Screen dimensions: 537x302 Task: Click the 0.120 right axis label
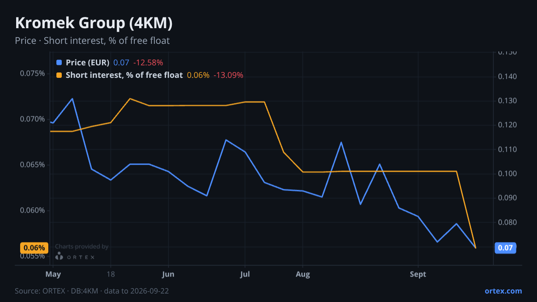(x=507, y=125)
